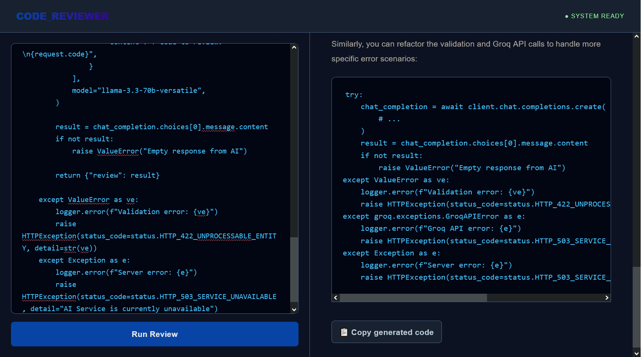Click the down chevron on the page scrollbar

pos(636,353)
